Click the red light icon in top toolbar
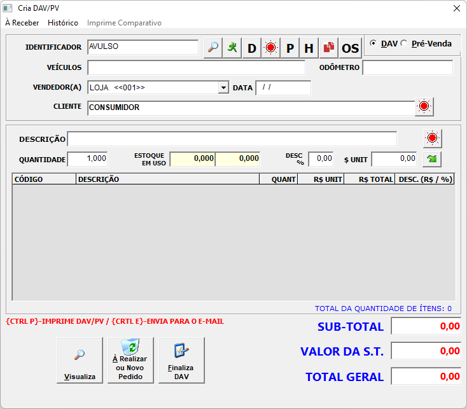The width and height of the screenshot is (467, 409). click(271, 48)
